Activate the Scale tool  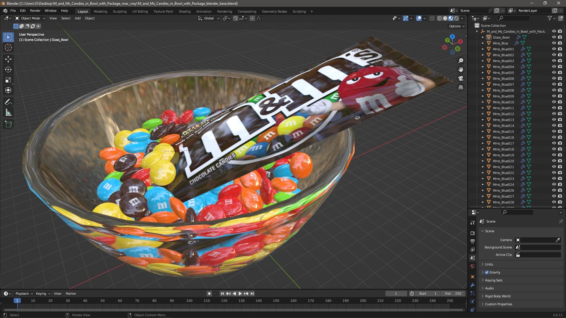click(x=8, y=80)
